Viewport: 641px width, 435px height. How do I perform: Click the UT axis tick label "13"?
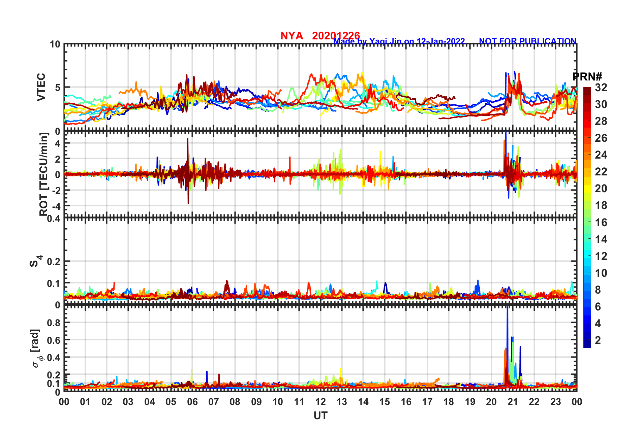(342, 402)
